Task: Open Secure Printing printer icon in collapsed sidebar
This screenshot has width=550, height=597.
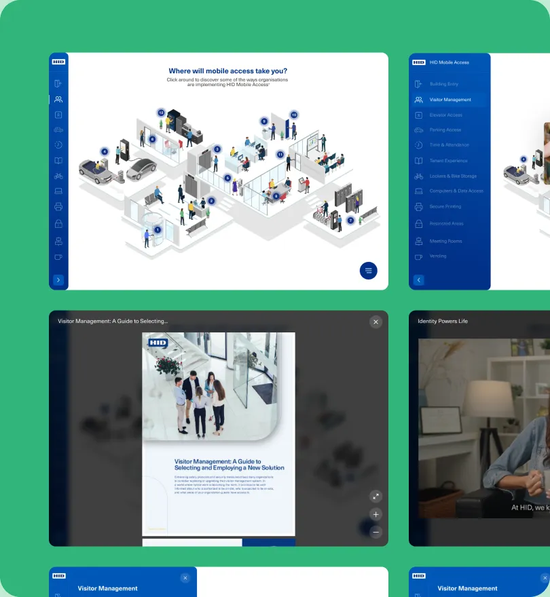Action: [58, 206]
